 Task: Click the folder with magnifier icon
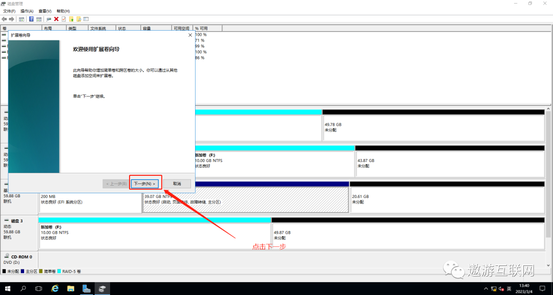click(x=79, y=19)
